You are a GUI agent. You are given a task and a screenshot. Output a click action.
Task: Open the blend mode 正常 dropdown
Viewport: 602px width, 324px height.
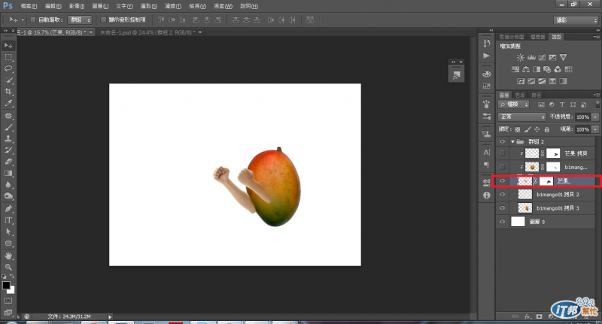[x=521, y=117]
